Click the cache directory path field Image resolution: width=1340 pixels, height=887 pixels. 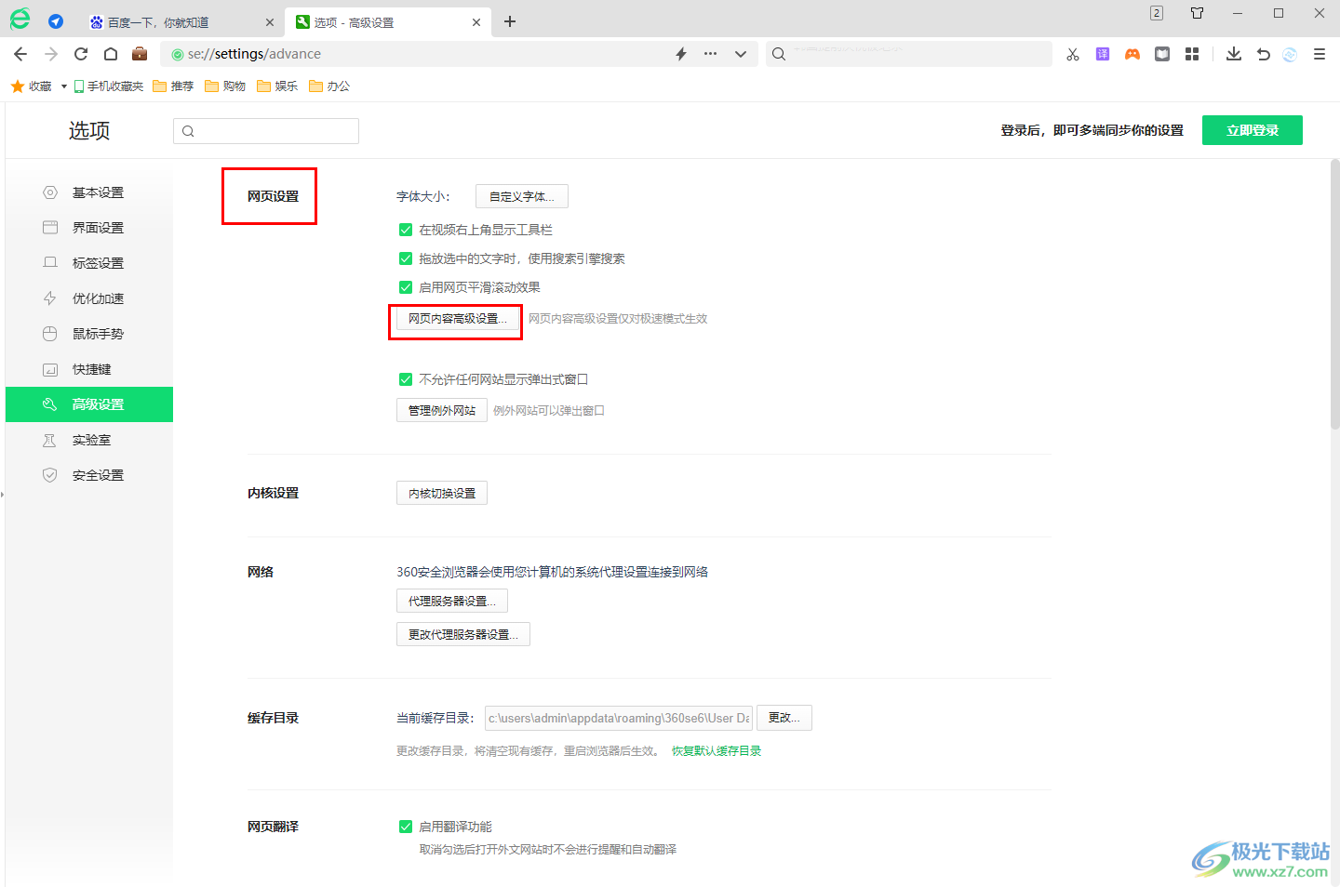pos(619,718)
